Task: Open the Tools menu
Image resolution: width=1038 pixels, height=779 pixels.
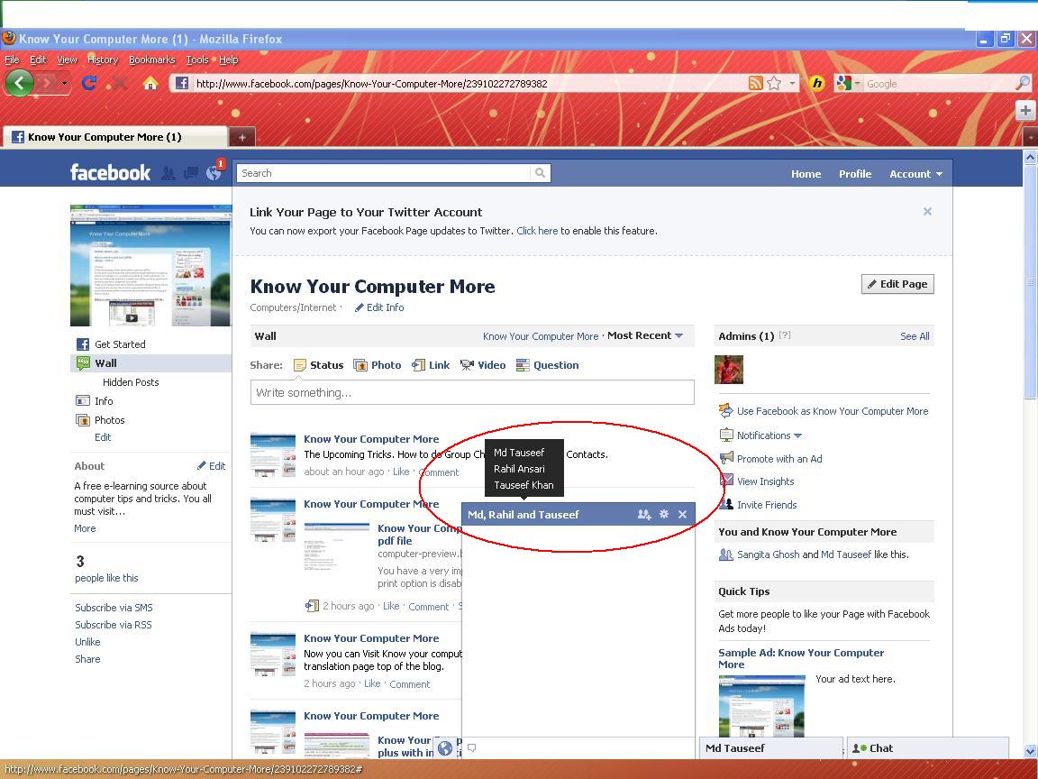Action: 197,60
